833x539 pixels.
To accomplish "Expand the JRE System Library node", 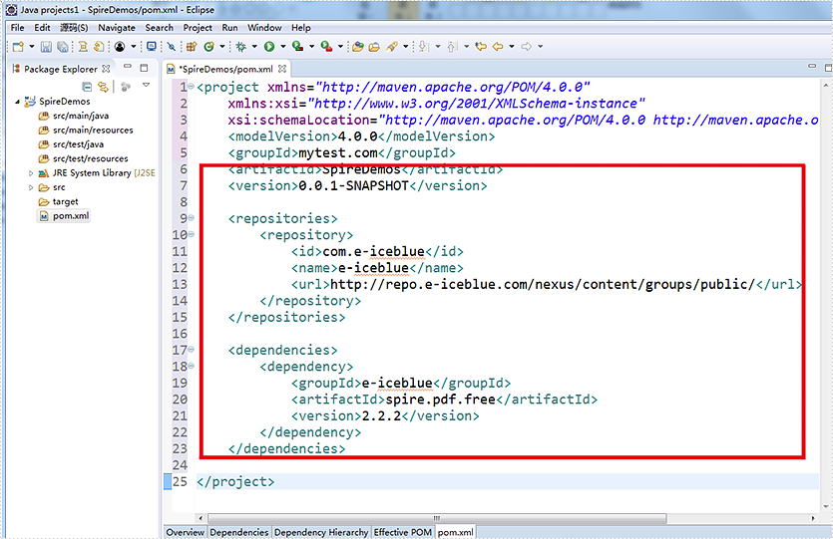I will pyautogui.click(x=31, y=173).
